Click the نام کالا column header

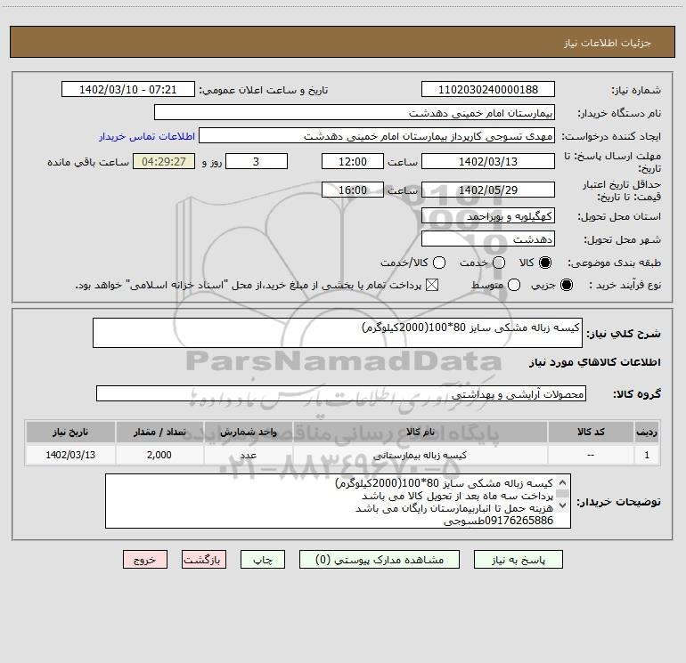pos(421,432)
